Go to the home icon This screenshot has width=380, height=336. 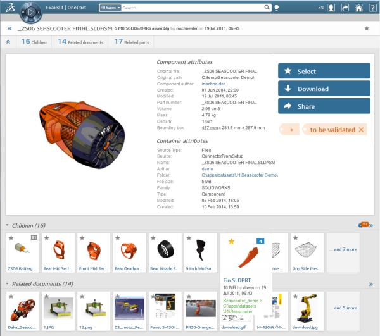coord(358,8)
